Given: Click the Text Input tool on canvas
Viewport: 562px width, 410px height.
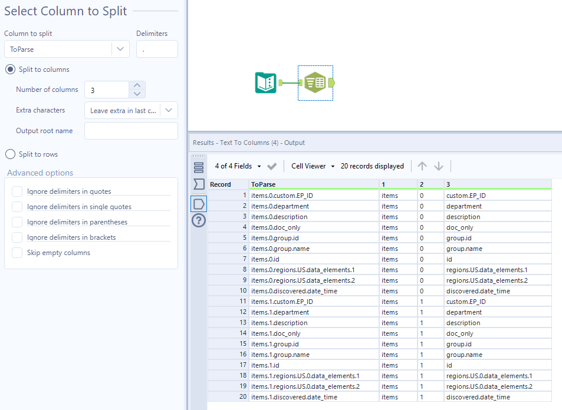Looking at the screenshot, I should (x=265, y=82).
